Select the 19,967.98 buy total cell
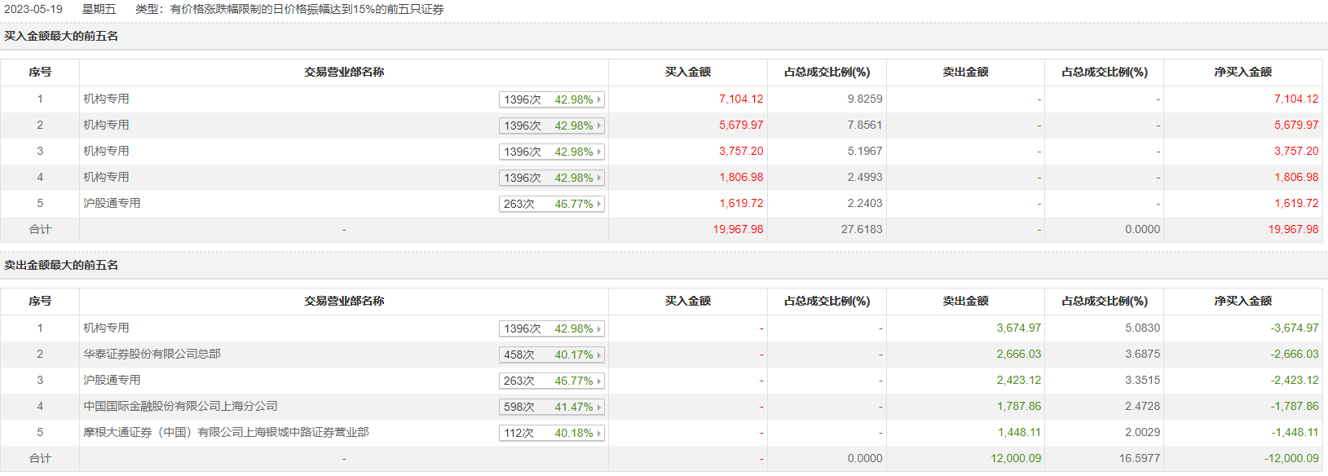 tap(738, 229)
